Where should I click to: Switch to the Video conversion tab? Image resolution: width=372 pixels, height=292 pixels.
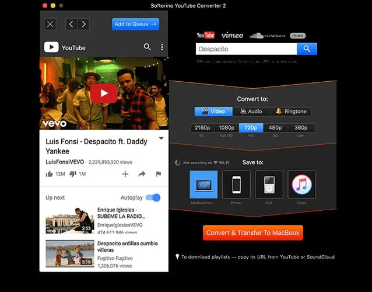(213, 112)
